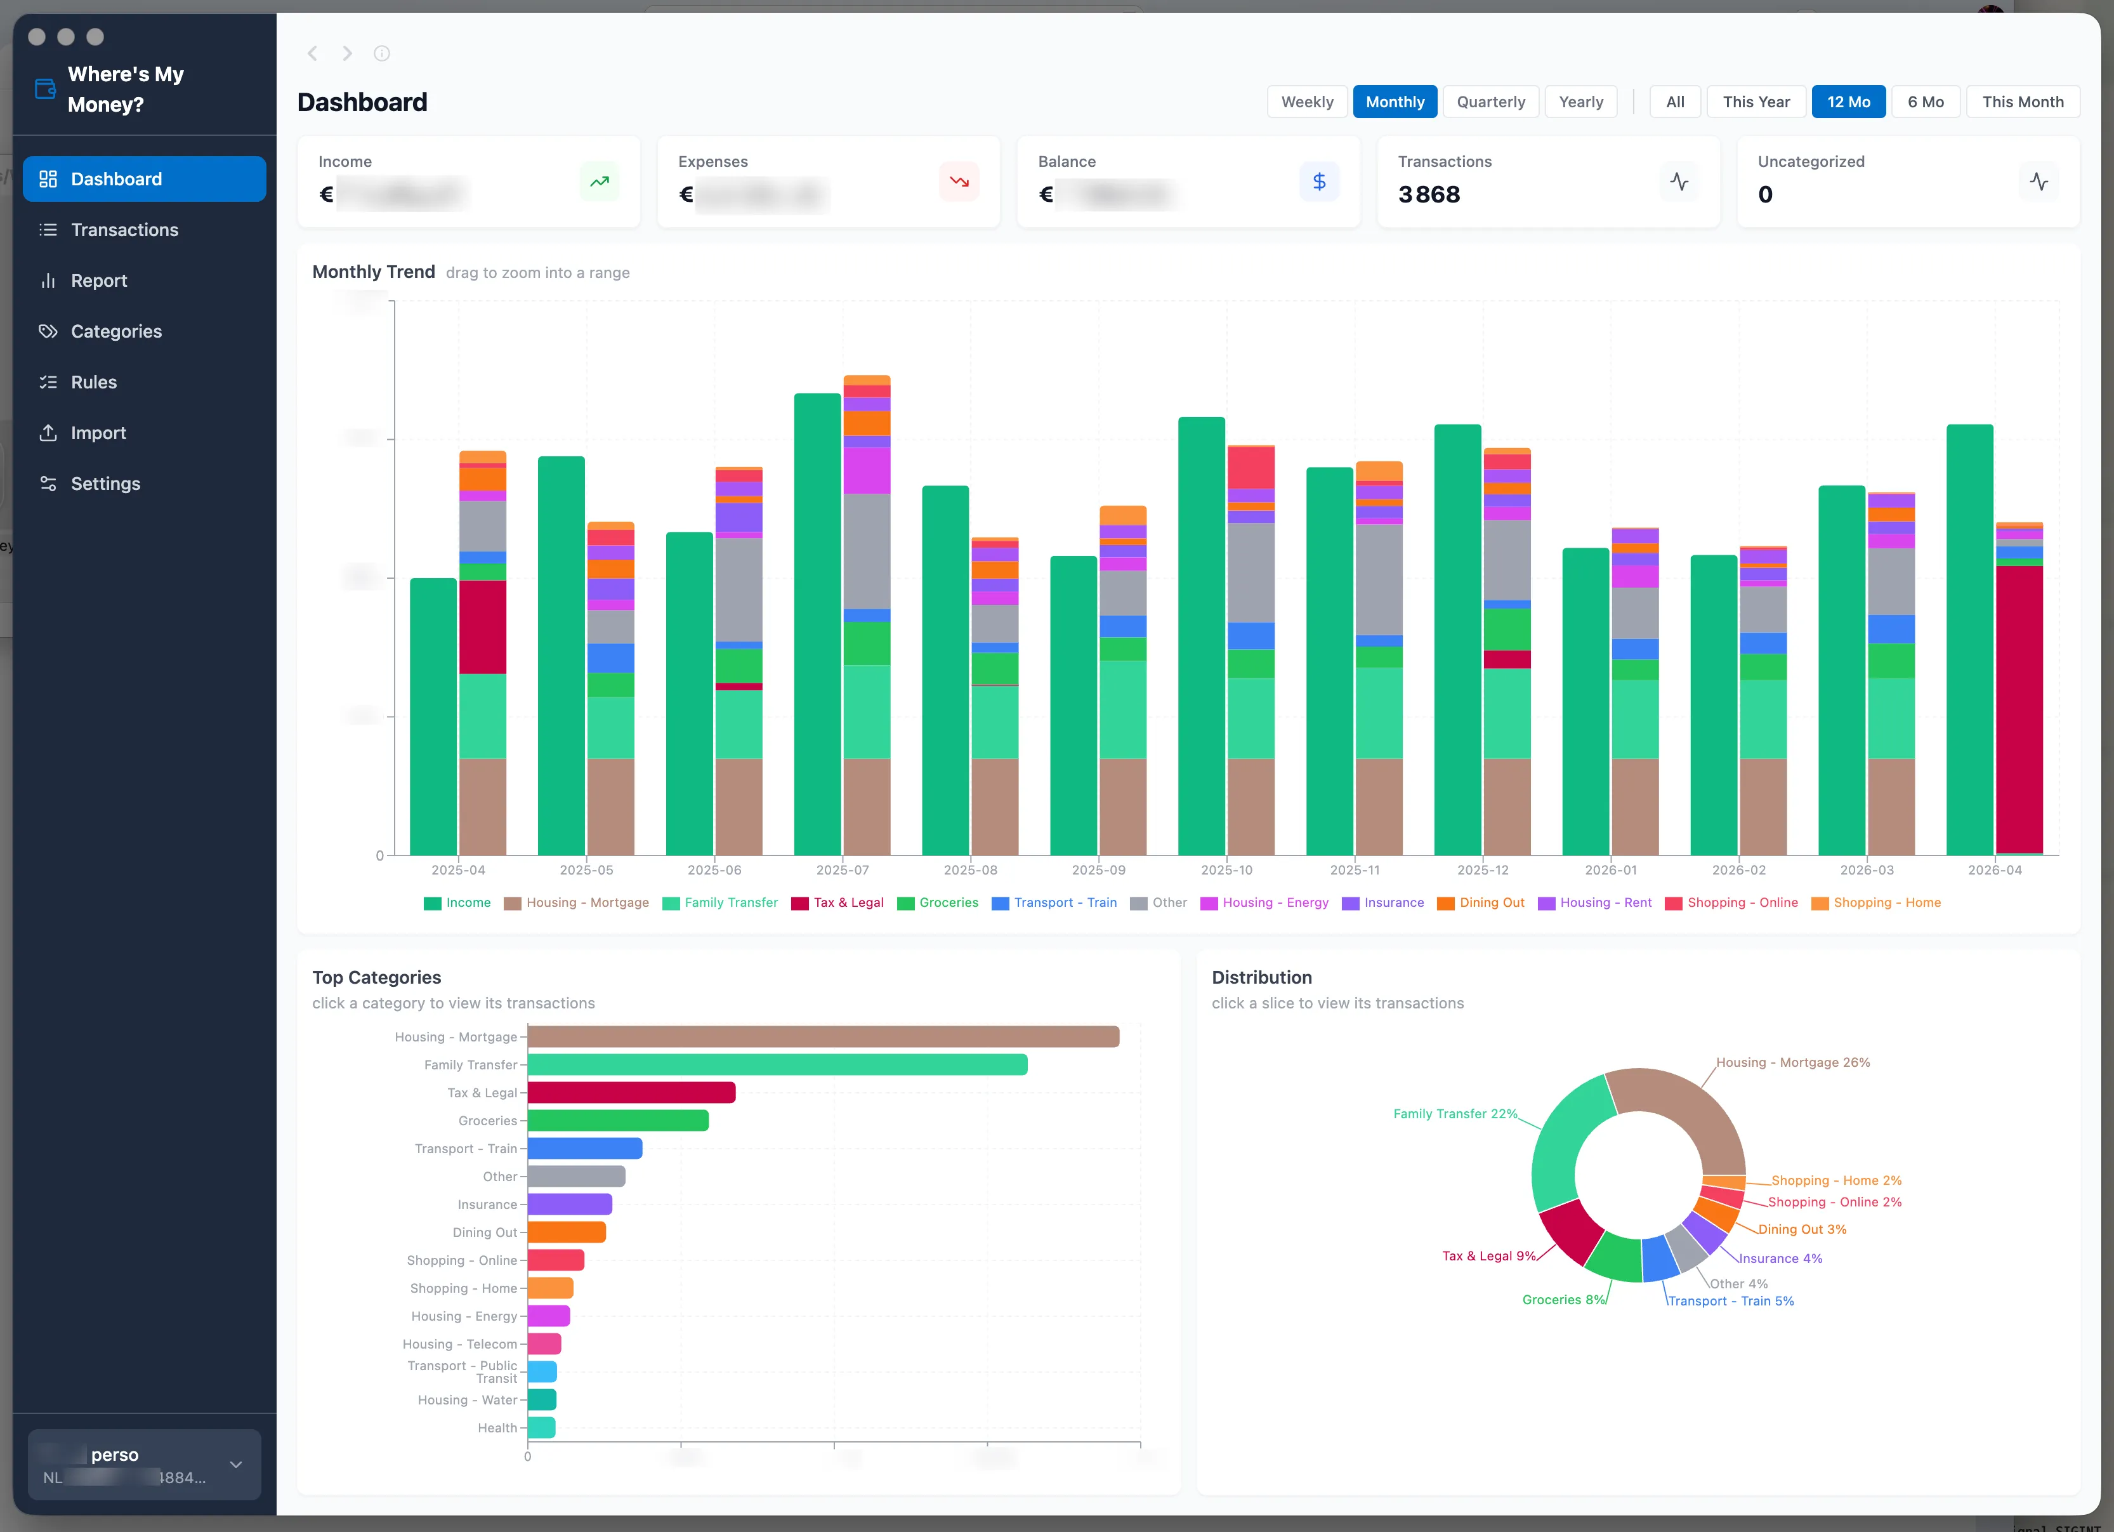Click the 'Dining Out 3%' distribution label
Screen dimensions: 2114x1532
click(x=1802, y=1229)
